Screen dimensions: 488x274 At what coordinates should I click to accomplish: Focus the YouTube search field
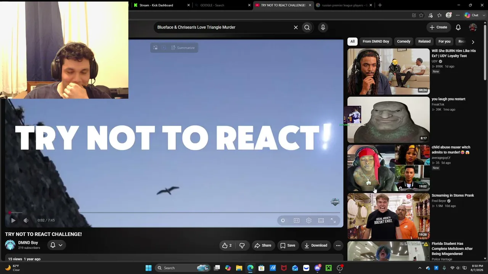click(x=223, y=27)
